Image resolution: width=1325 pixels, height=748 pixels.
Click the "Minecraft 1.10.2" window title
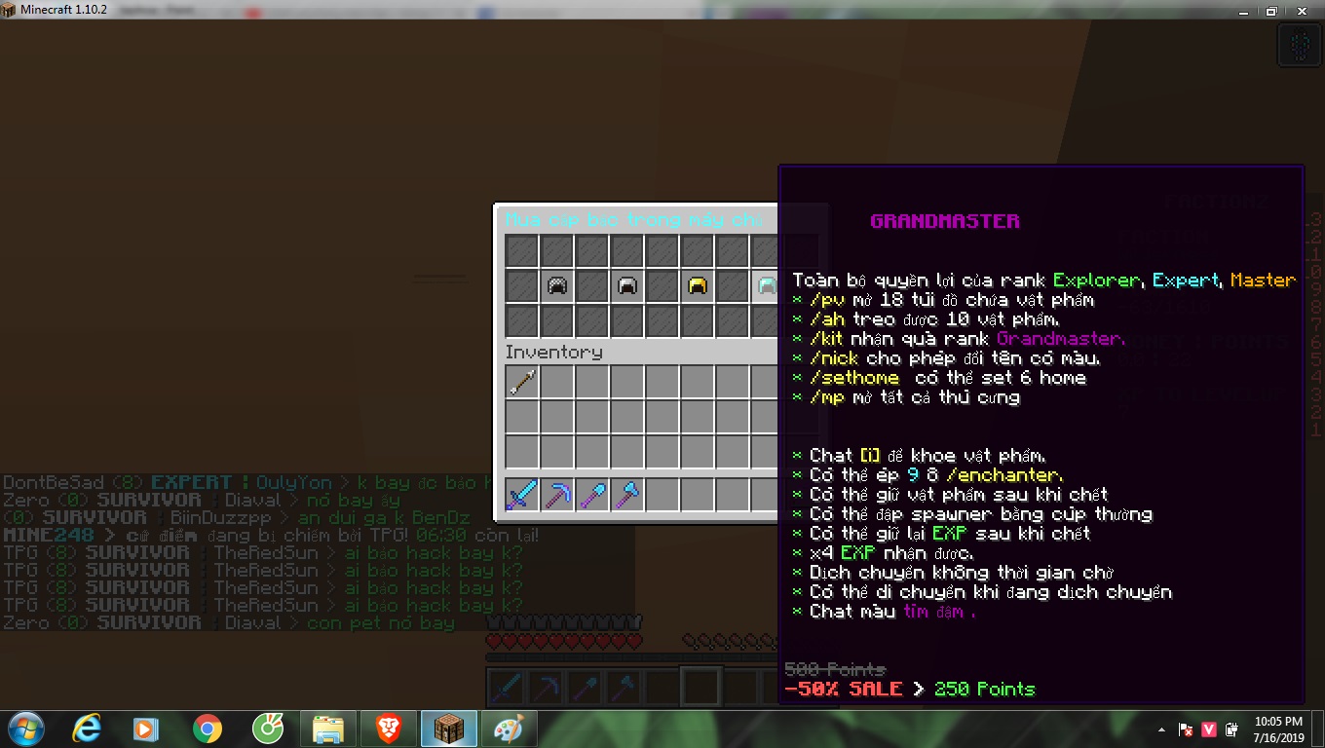(x=62, y=10)
